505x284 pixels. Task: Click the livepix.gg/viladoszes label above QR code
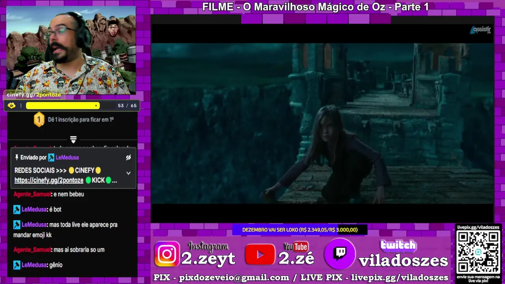tap(478, 227)
